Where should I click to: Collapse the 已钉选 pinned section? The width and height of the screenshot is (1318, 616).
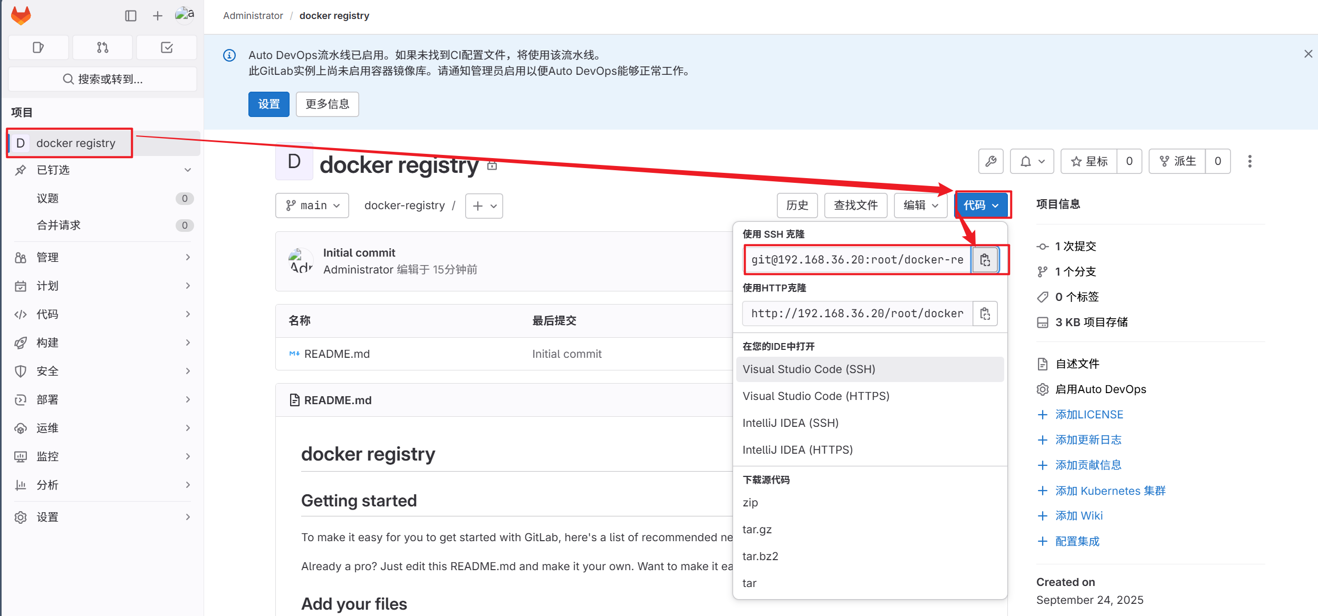(187, 170)
